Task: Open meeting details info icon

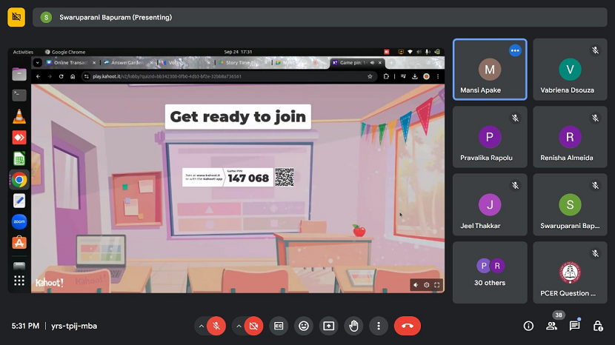Action: tap(528, 326)
